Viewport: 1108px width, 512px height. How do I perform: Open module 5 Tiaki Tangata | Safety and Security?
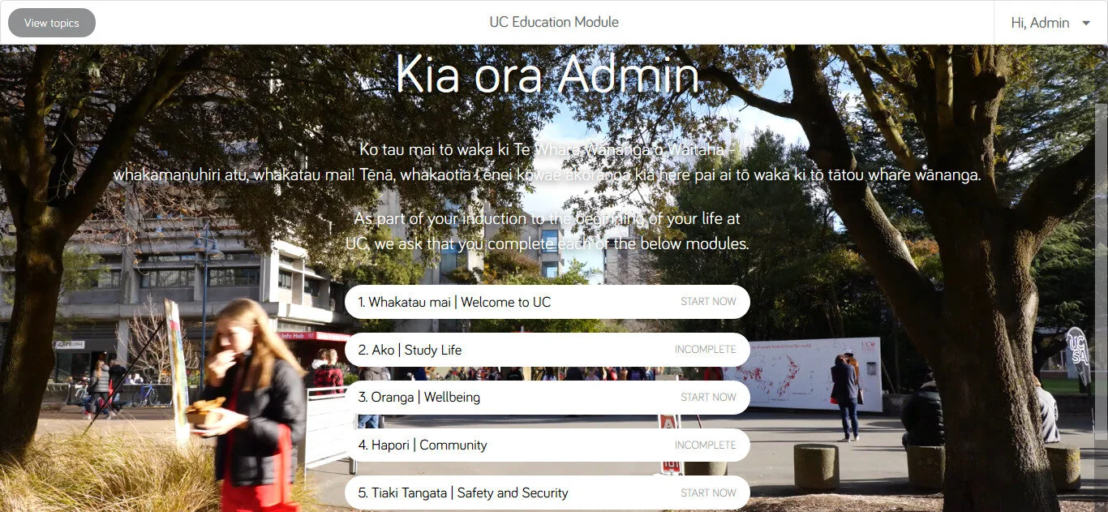point(548,493)
